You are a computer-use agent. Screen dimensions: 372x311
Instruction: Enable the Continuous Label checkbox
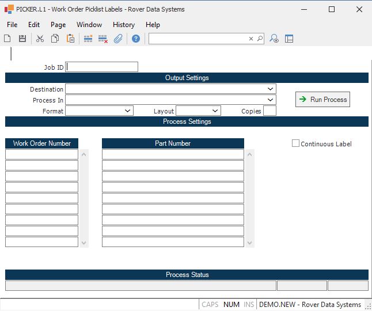coord(296,143)
